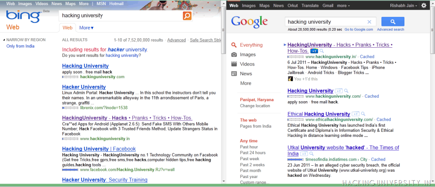
Task: Click Only from India region filter
Action: coord(20,46)
